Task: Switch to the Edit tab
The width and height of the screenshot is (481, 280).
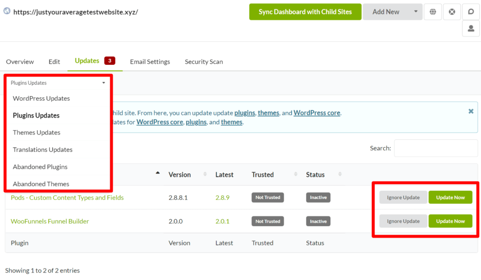Action: tap(54, 62)
